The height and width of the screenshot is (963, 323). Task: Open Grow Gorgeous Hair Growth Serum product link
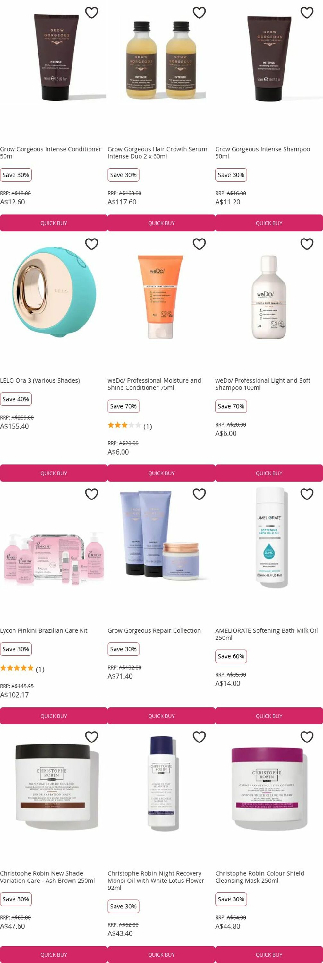pos(157,152)
